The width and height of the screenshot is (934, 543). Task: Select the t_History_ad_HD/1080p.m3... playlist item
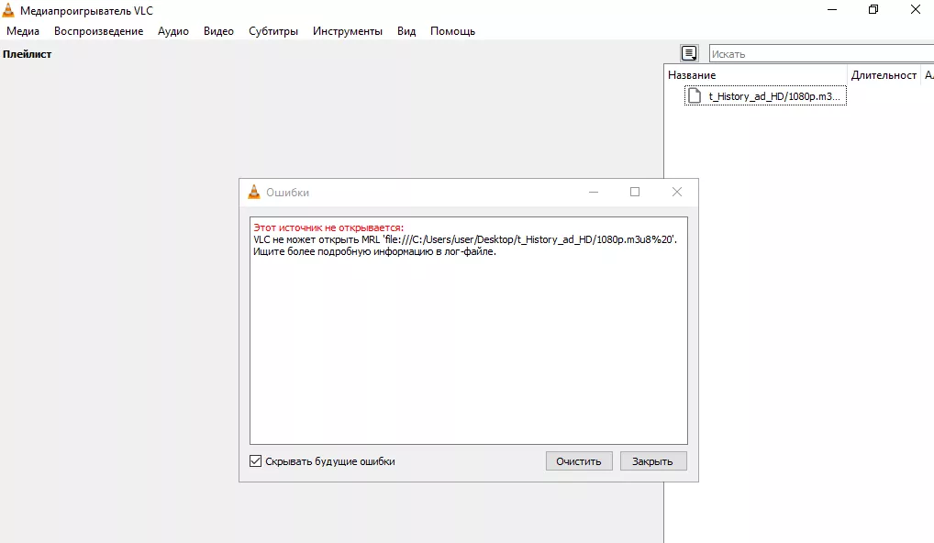(765, 96)
